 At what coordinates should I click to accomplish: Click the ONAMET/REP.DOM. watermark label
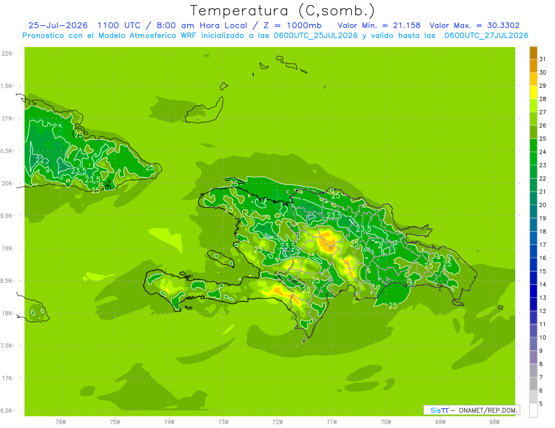pos(488,410)
